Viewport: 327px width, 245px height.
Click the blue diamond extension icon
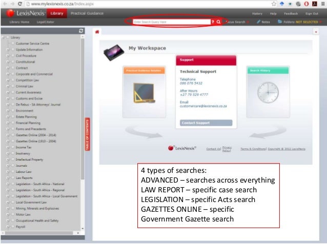pos(282,4)
